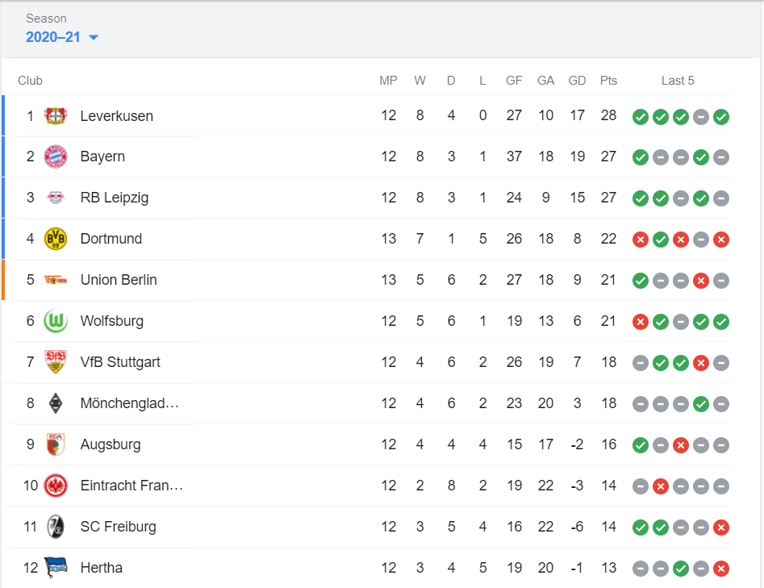This screenshot has height=588, width=764.
Task: Click the Hertha club flag logo
Action: [x=56, y=567]
